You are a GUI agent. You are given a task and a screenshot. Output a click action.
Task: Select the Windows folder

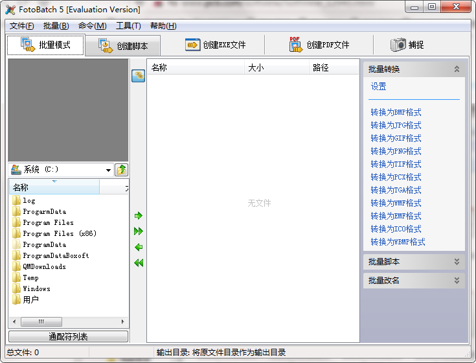click(31, 288)
